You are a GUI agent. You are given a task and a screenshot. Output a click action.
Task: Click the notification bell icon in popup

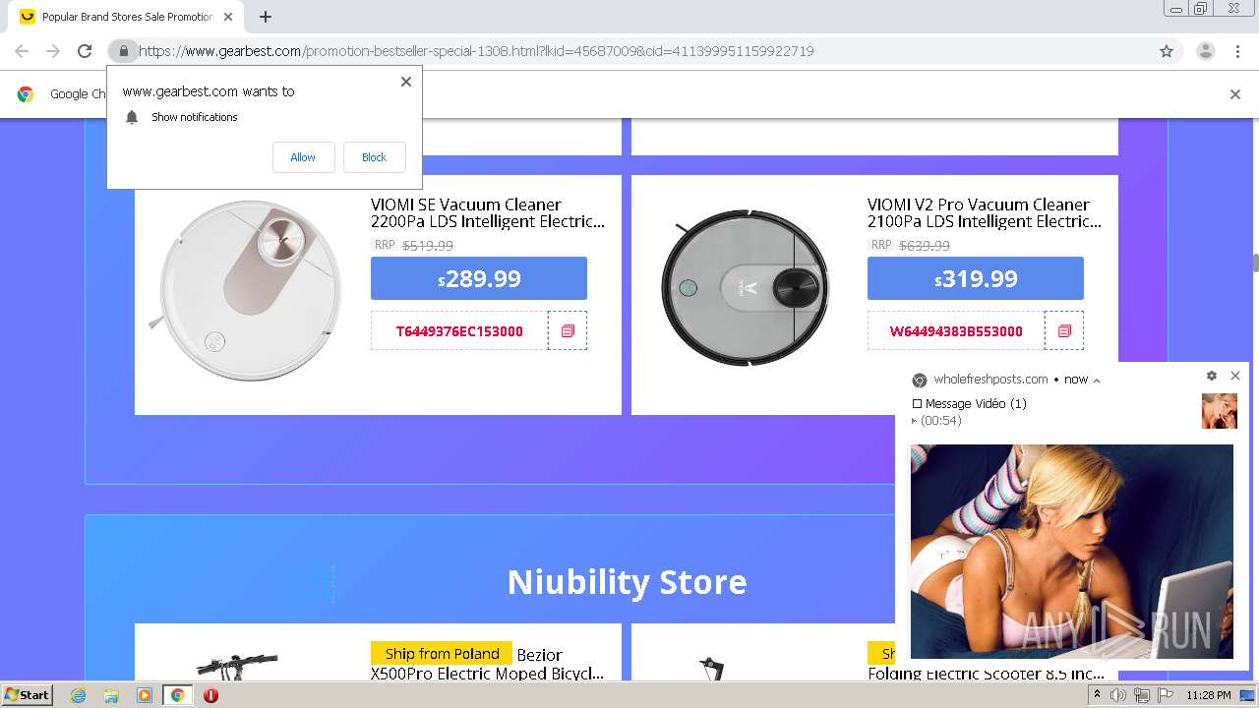pos(132,117)
